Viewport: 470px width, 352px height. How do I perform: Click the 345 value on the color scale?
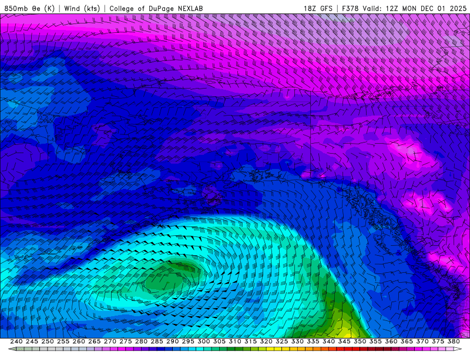pyautogui.click(x=344, y=341)
